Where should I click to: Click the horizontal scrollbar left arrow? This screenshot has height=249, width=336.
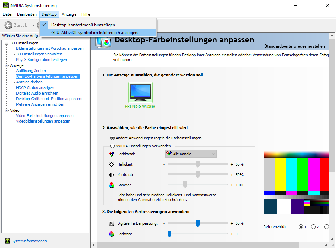pos(94,245)
